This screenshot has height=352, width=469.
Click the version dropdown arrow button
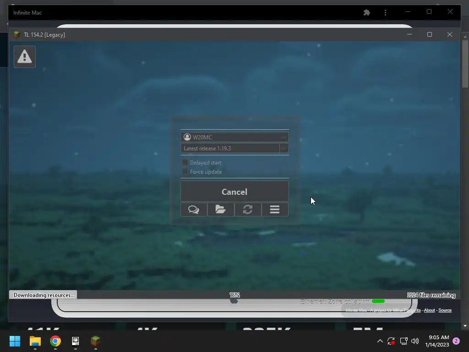click(x=284, y=148)
